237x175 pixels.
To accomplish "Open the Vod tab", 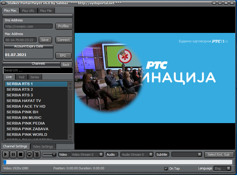I will pyautogui.click(x=21, y=77).
